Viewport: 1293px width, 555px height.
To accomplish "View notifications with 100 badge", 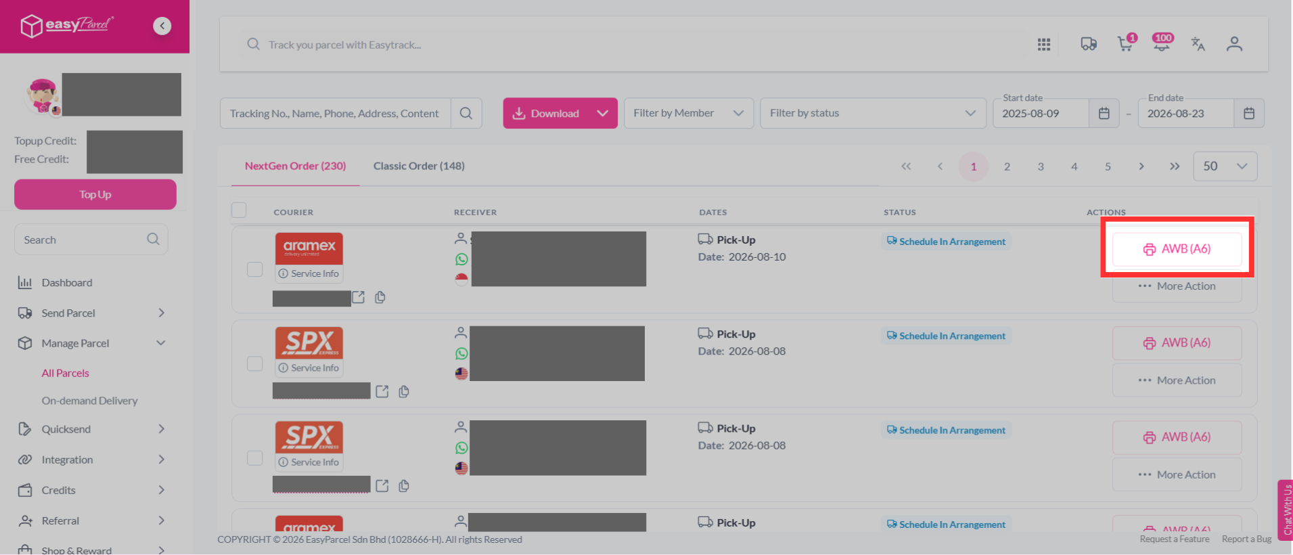I will click(x=1162, y=43).
